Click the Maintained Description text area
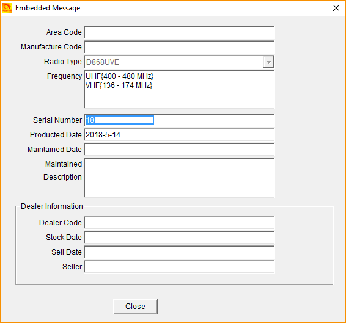346x323 pixels. pyautogui.click(x=179, y=178)
